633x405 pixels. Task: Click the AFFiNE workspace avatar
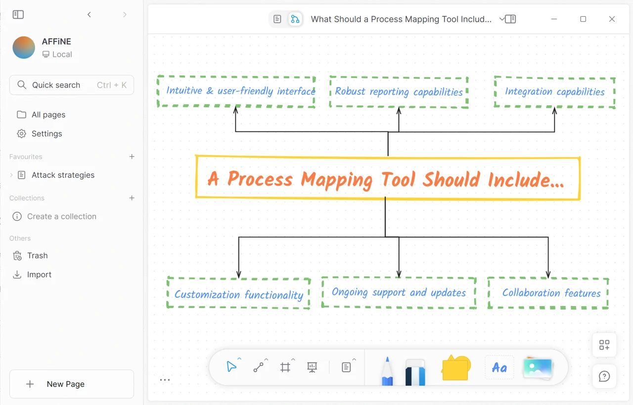(24, 48)
